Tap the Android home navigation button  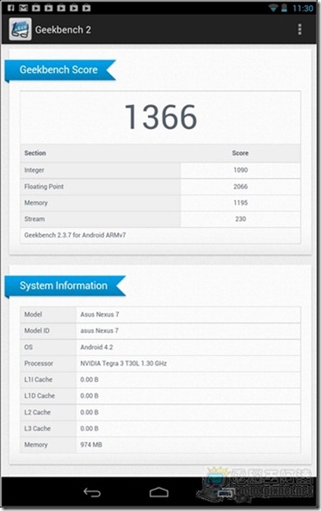[x=159, y=492]
